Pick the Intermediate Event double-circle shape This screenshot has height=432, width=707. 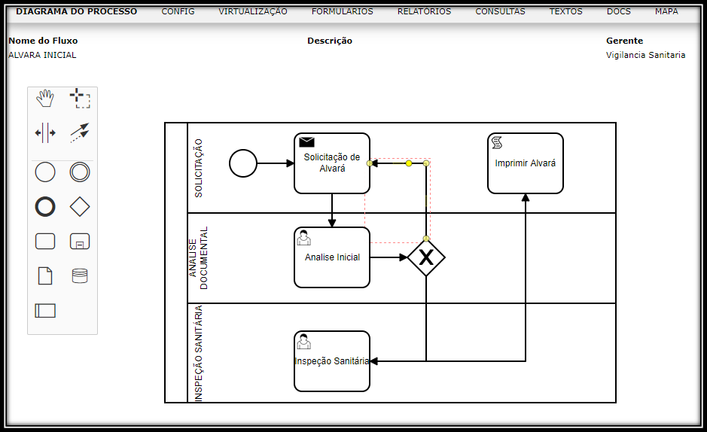[80, 172]
